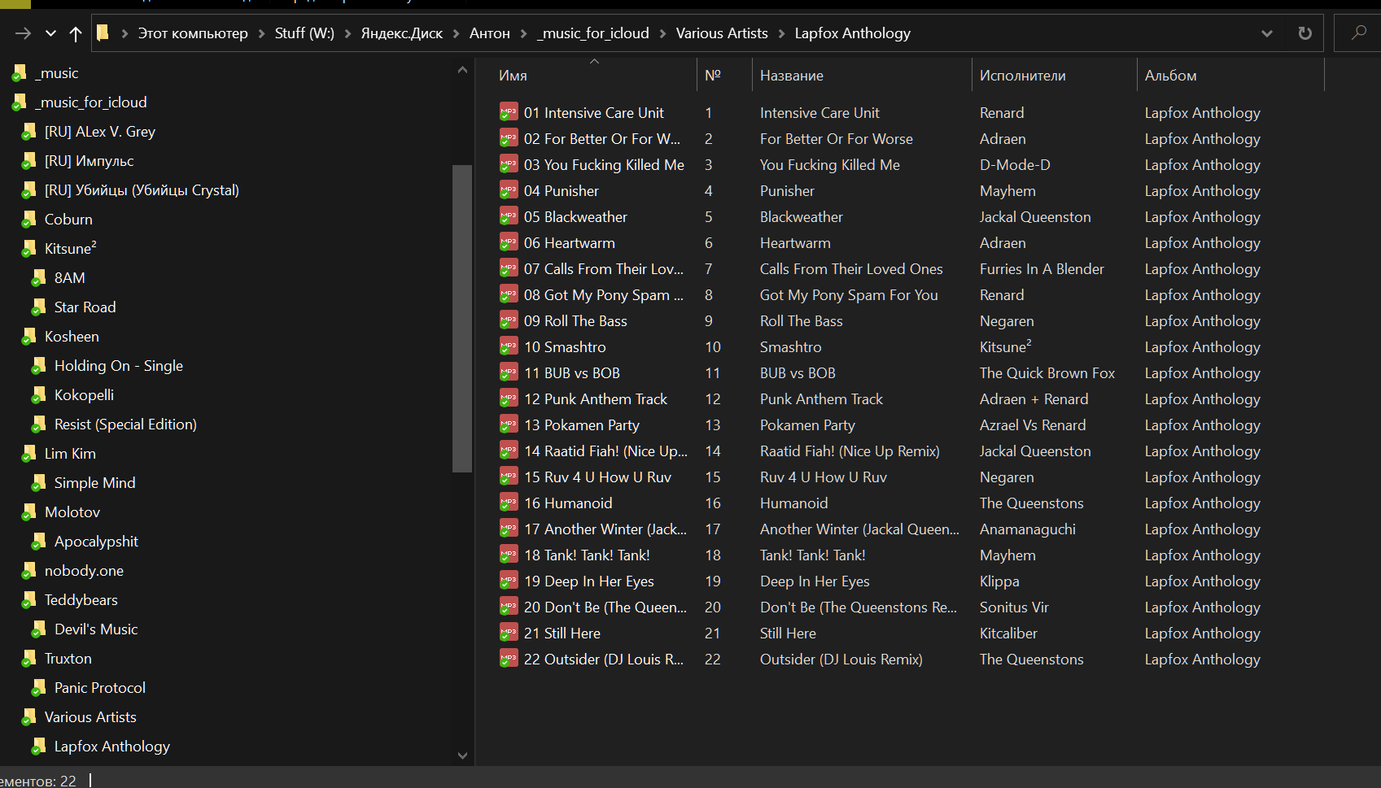Click the Refresh icon in address bar
The height and width of the screenshot is (788, 1381).
[1305, 33]
